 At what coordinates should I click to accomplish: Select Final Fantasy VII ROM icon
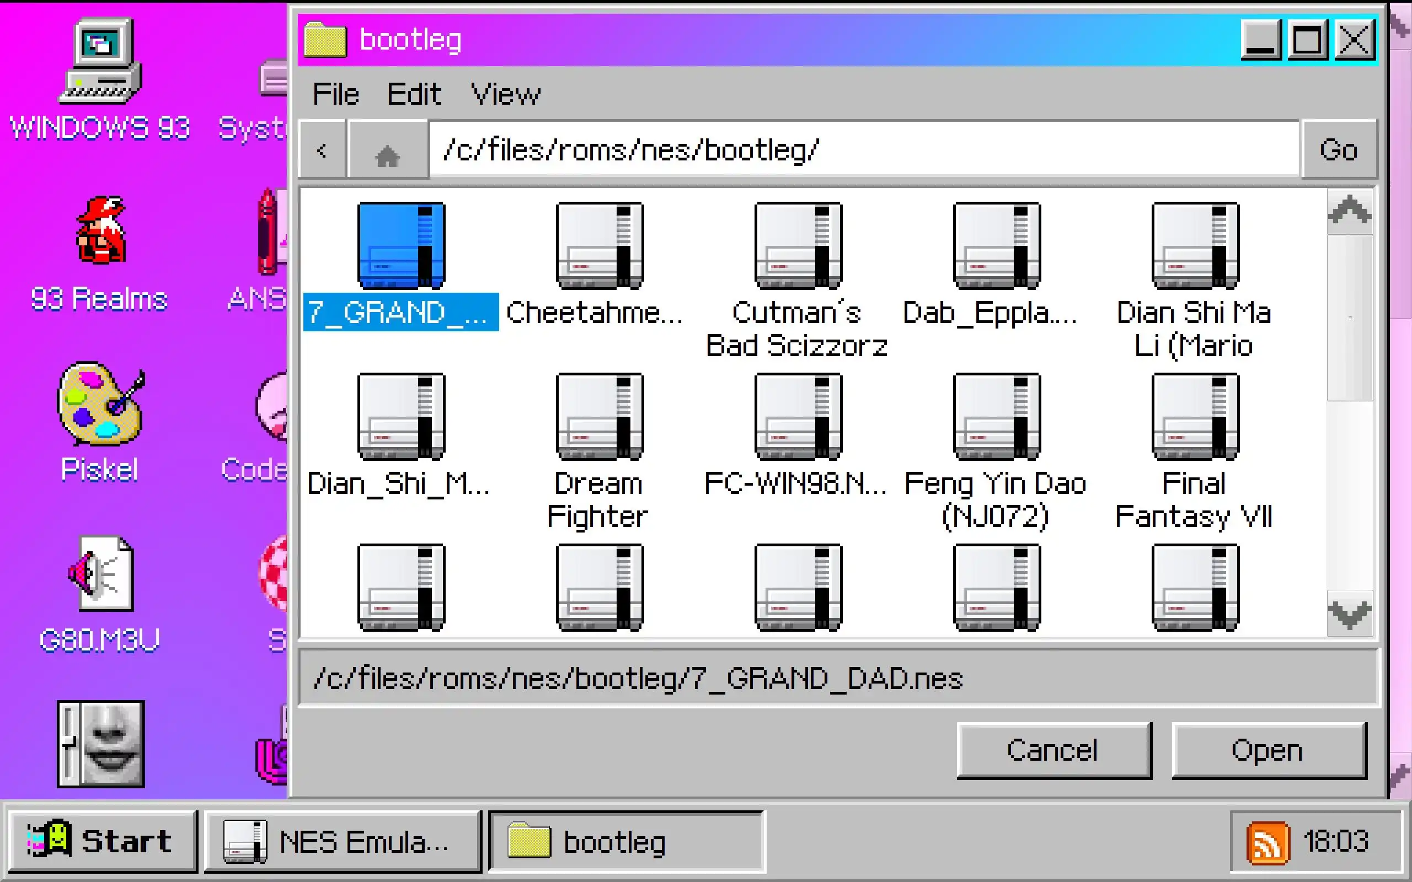[1194, 417]
